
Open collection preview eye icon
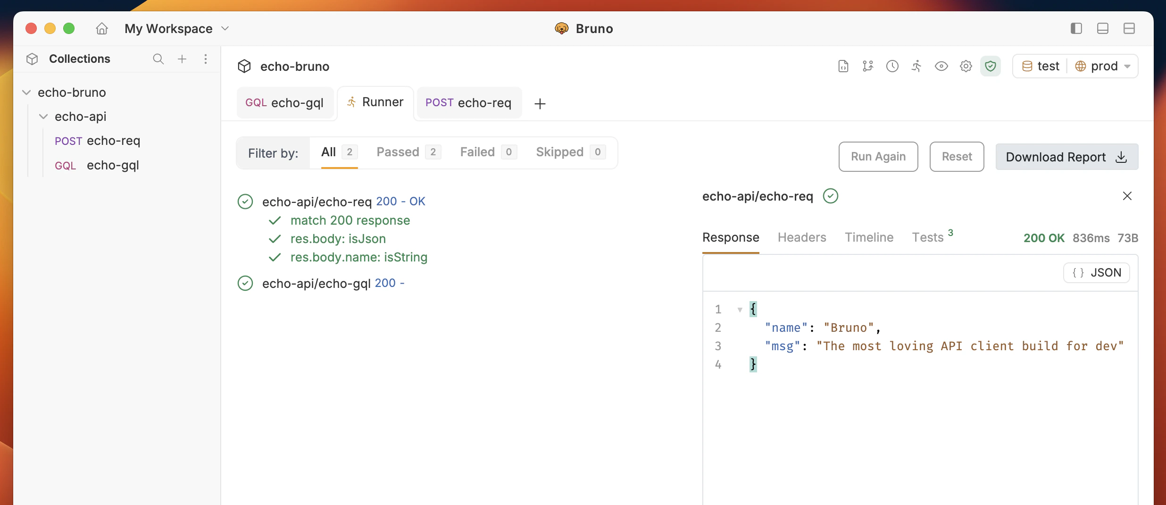[x=941, y=66]
